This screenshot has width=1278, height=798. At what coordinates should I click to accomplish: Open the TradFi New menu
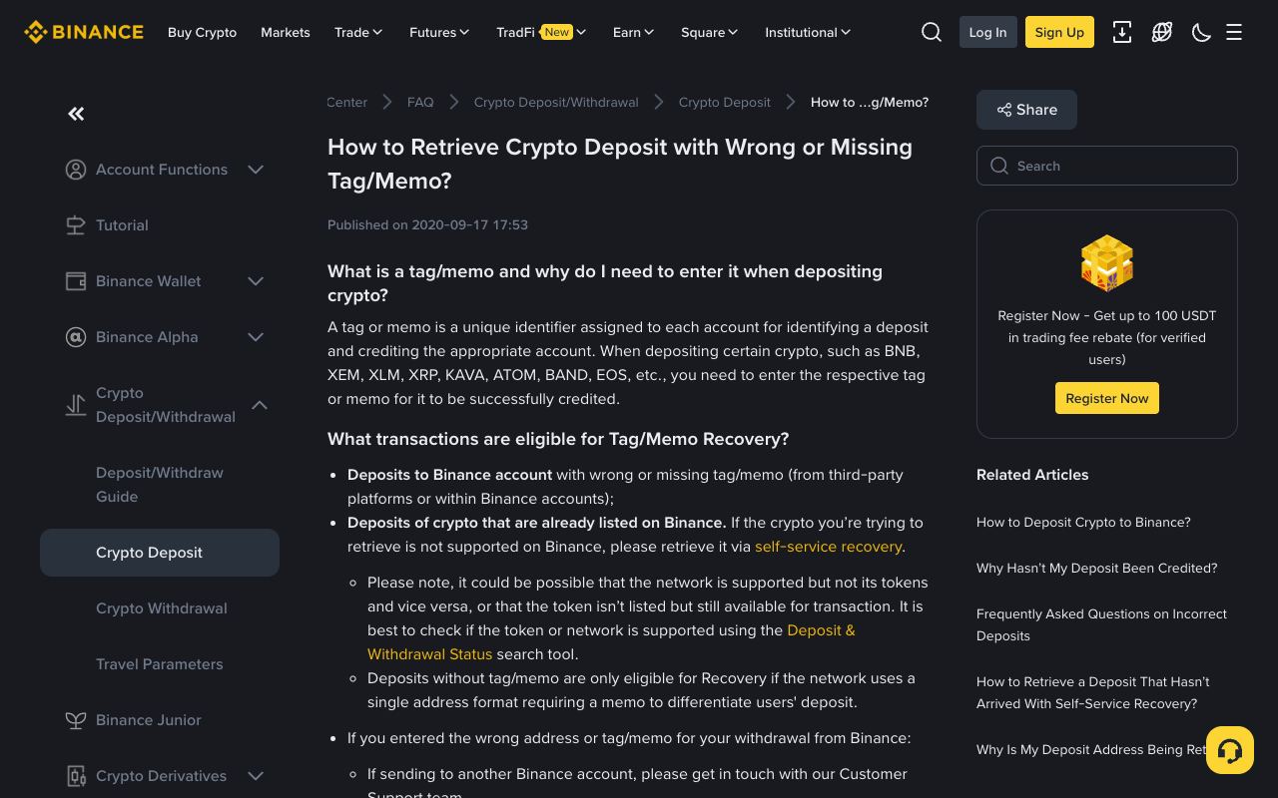coord(541,32)
